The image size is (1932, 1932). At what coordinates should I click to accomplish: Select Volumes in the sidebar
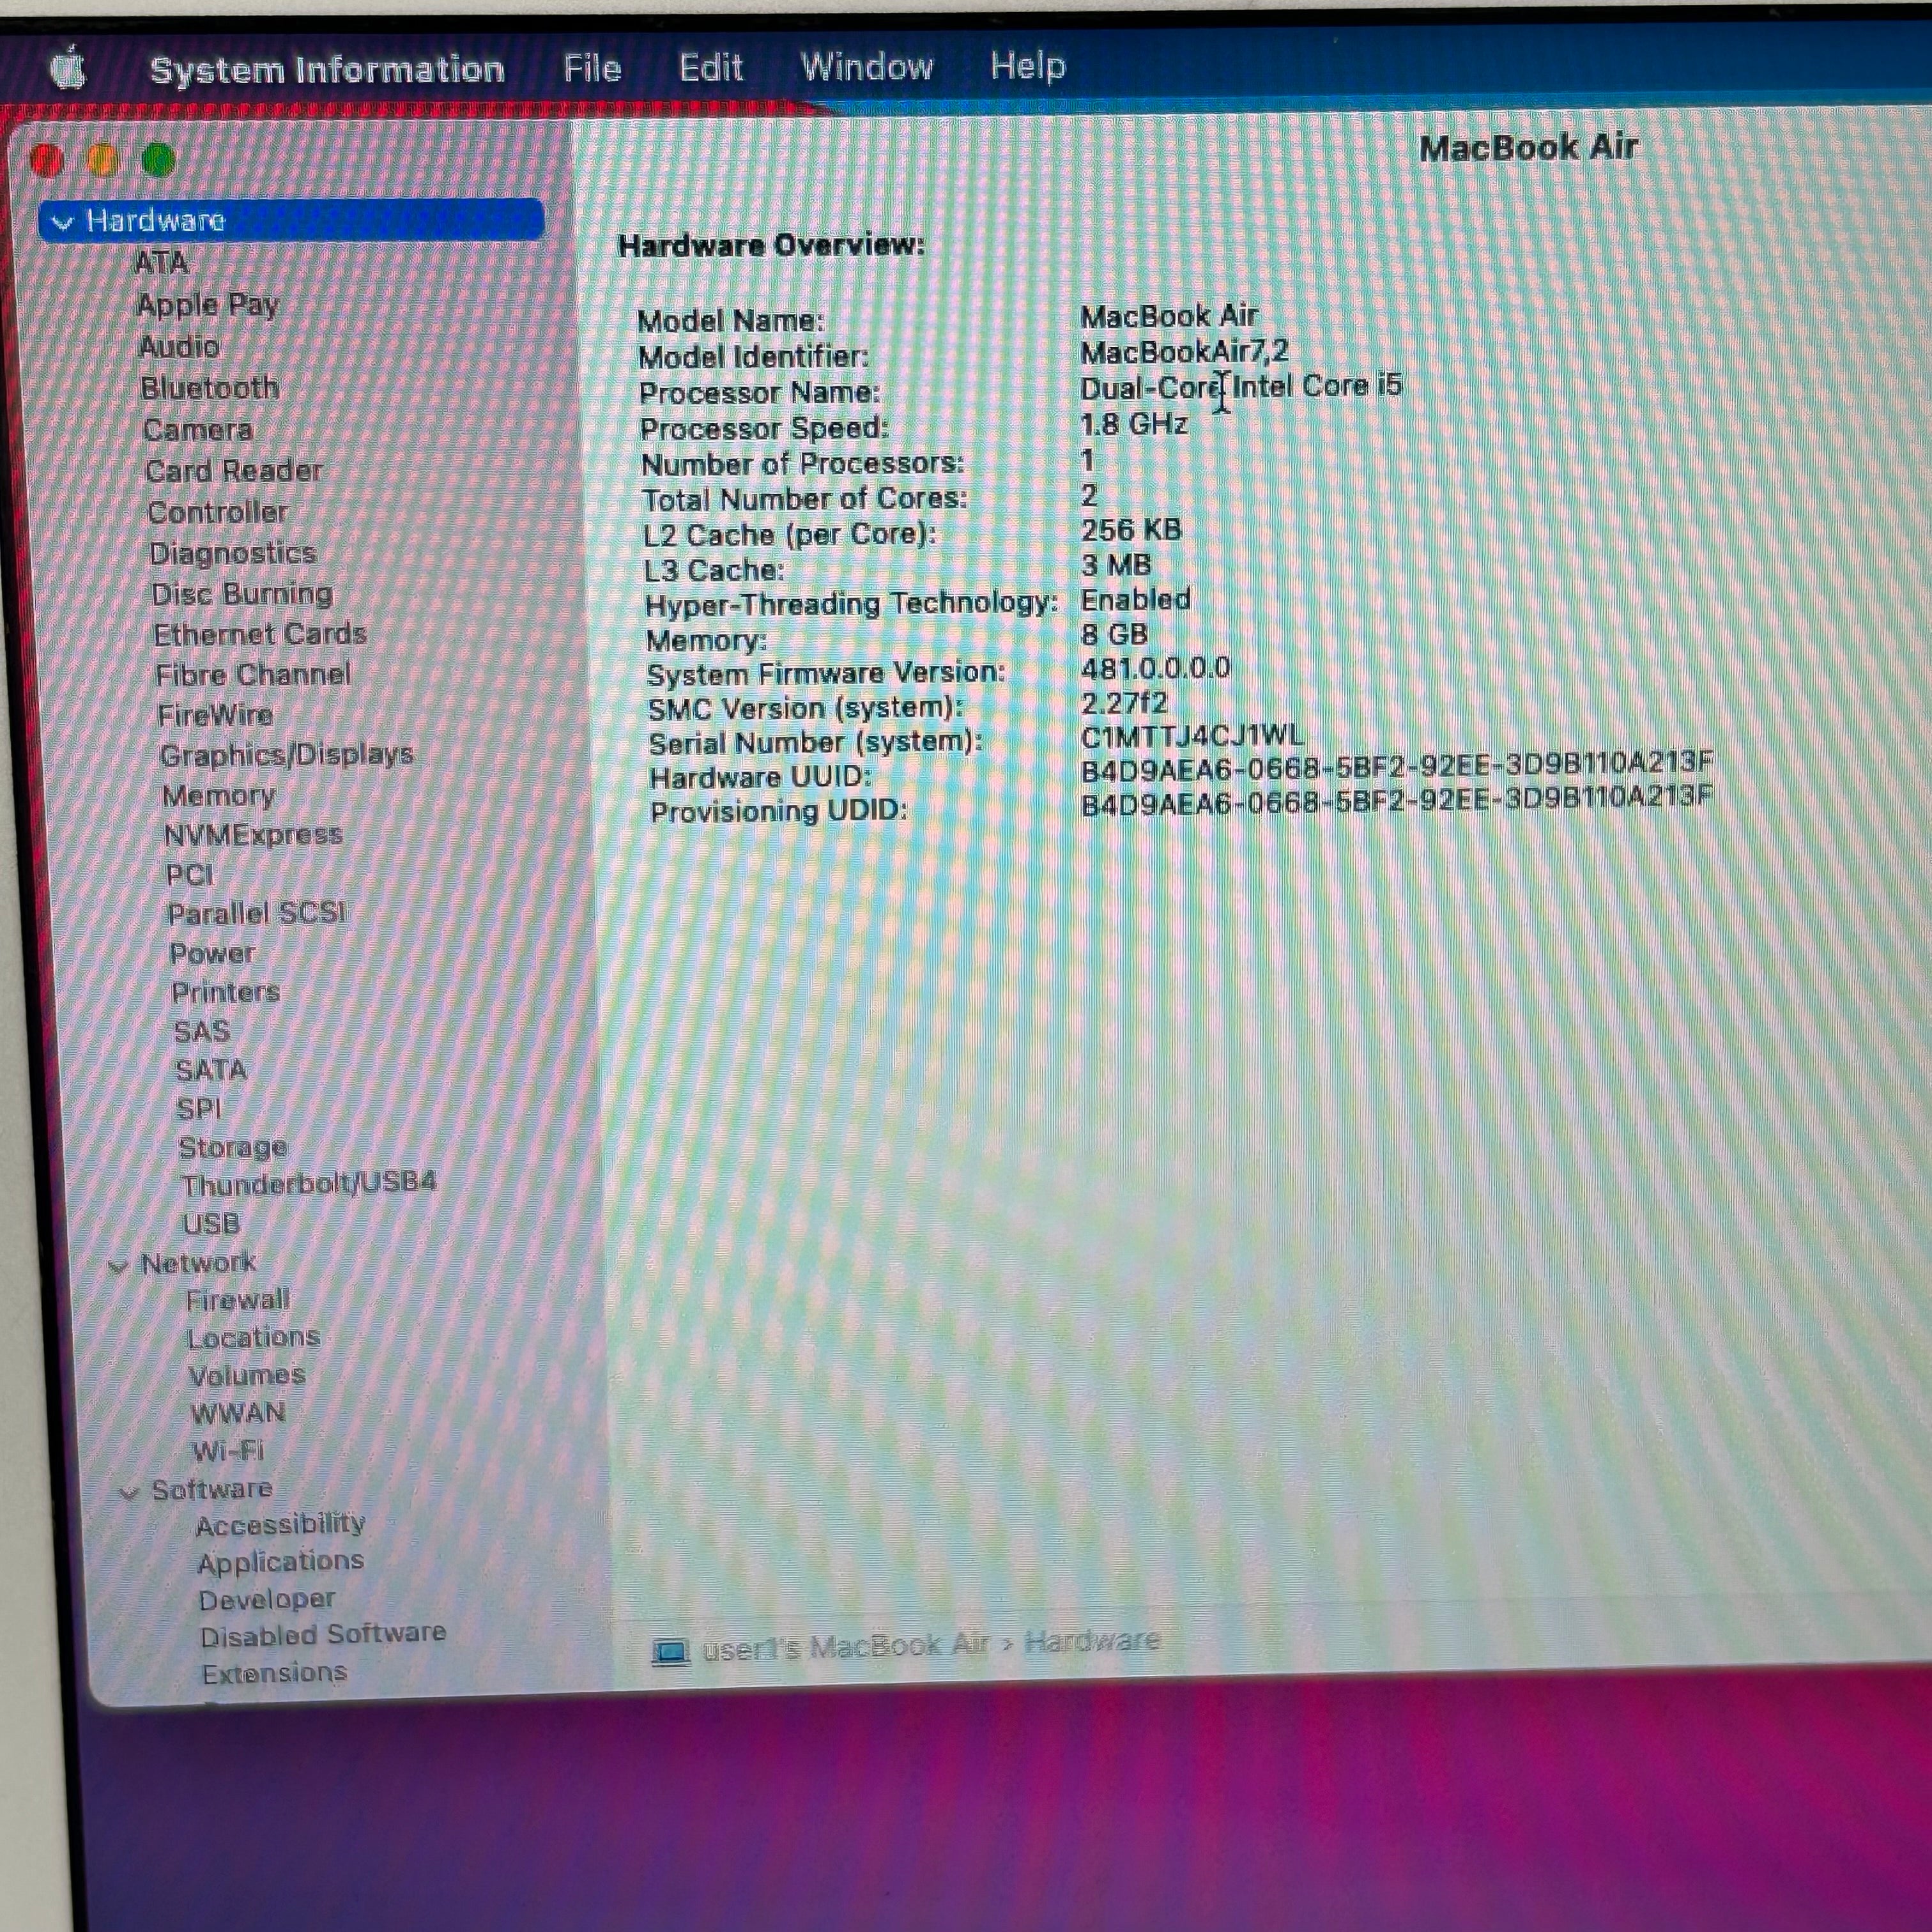(247, 1376)
